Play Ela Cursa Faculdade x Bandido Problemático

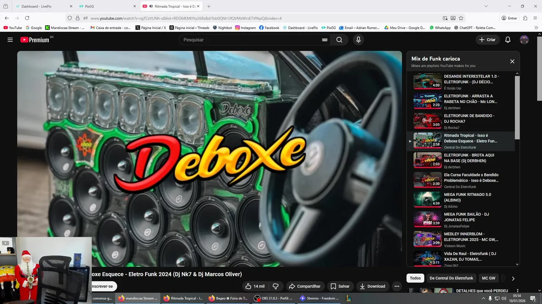tap(462, 180)
